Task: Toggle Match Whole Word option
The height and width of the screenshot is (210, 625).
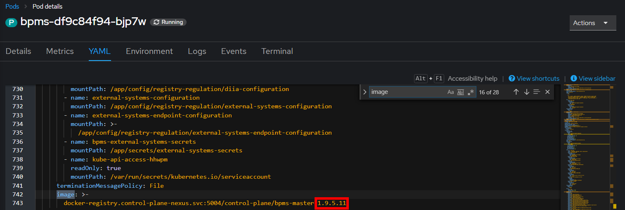Action: (x=461, y=92)
